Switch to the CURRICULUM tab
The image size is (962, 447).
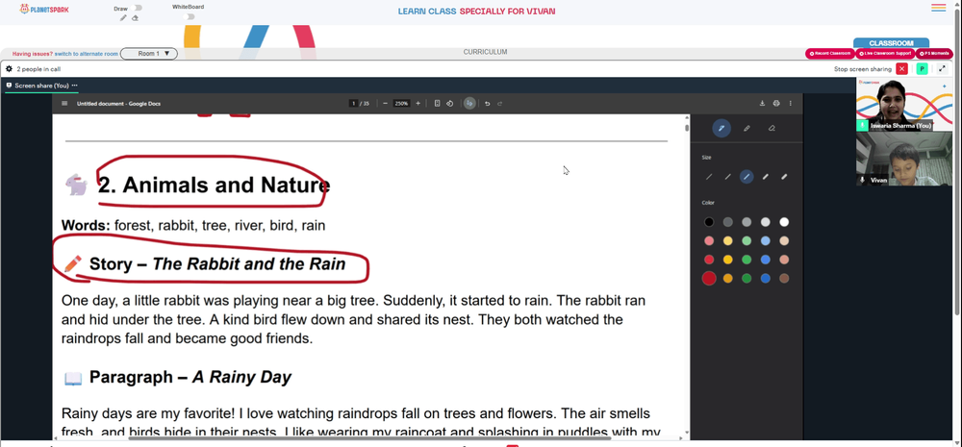[x=485, y=52]
